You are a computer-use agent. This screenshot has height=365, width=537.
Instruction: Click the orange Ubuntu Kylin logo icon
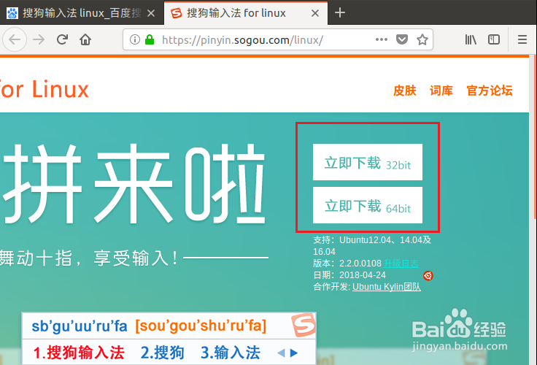tap(428, 275)
